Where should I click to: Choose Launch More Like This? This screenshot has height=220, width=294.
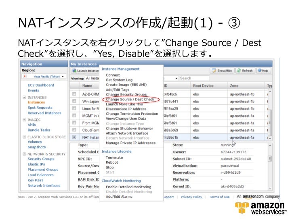pos(124,104)
